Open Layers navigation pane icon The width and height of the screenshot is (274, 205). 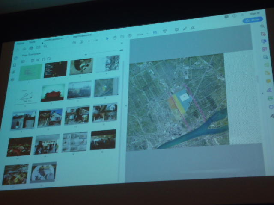pos(12,79)
